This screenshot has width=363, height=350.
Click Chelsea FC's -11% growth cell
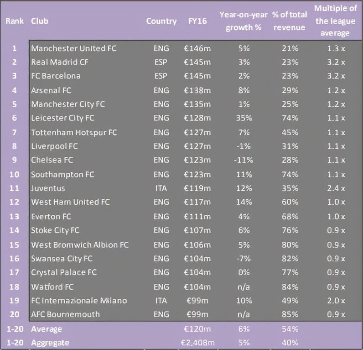(244, 160)
